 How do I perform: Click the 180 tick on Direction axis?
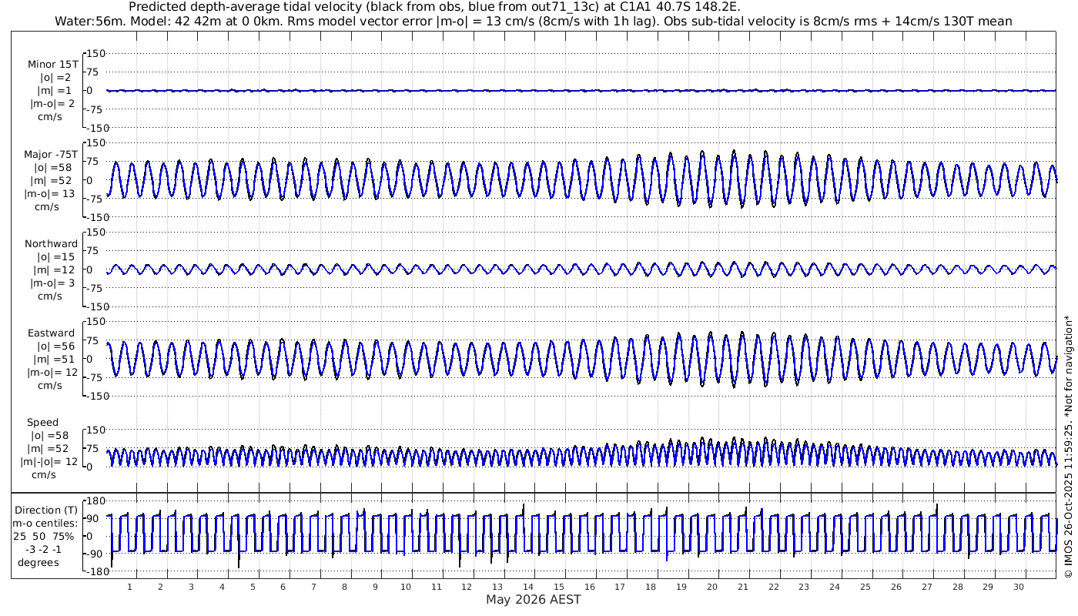95,499
